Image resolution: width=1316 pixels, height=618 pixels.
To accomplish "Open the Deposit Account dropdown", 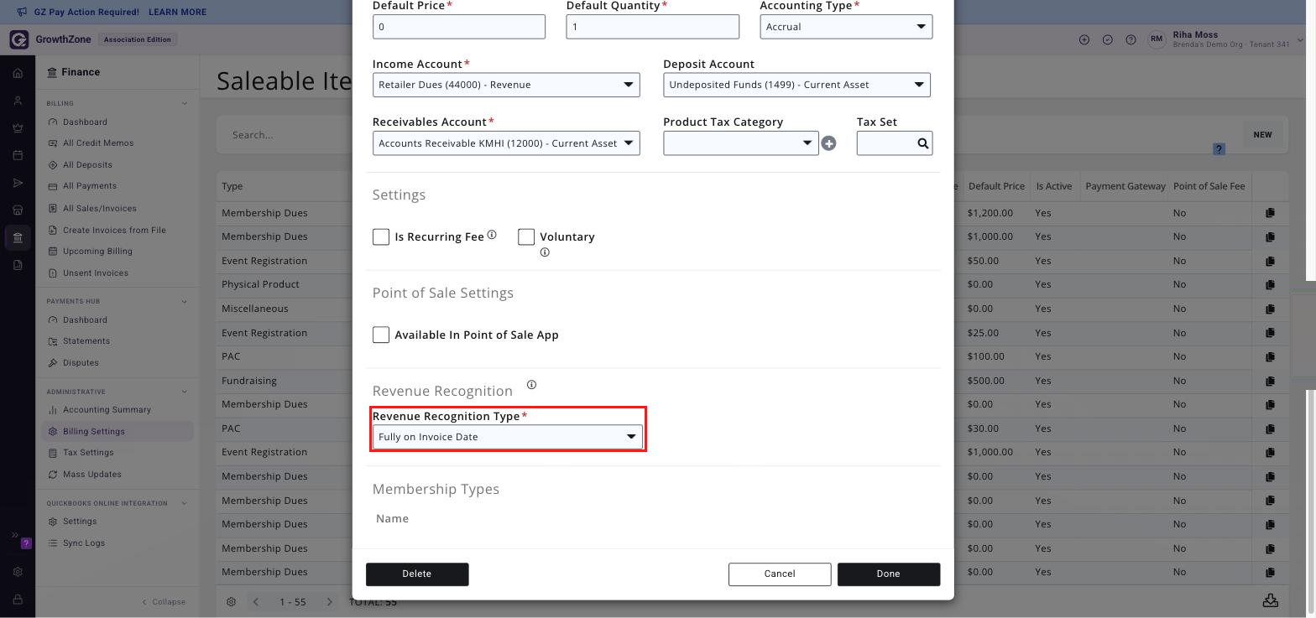I will [x=796, y=85].
